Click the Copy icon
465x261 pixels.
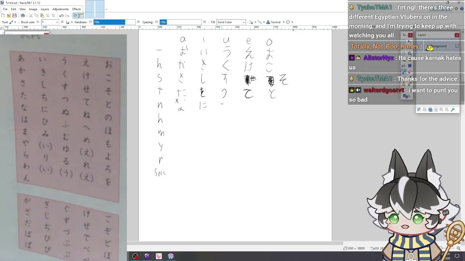pyautogui.click(x=37, y=16)
